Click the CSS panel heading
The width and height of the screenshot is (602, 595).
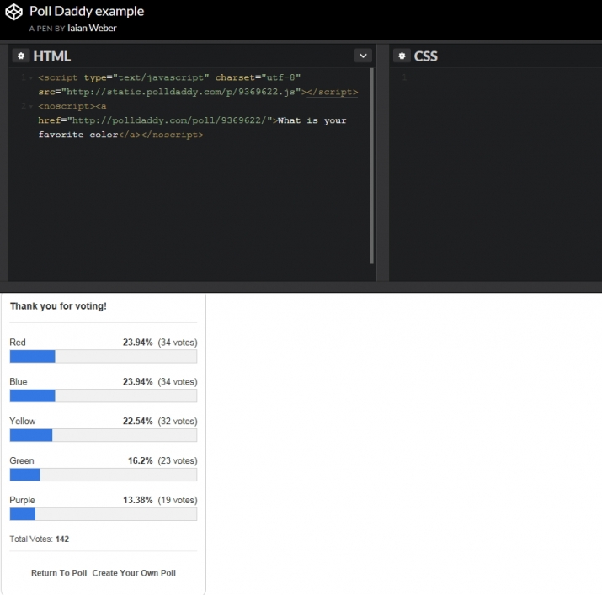tap(425, 56)
